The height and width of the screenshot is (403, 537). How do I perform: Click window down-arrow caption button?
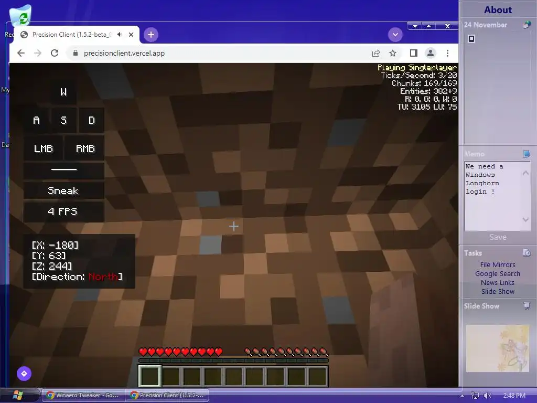[415, 26]
